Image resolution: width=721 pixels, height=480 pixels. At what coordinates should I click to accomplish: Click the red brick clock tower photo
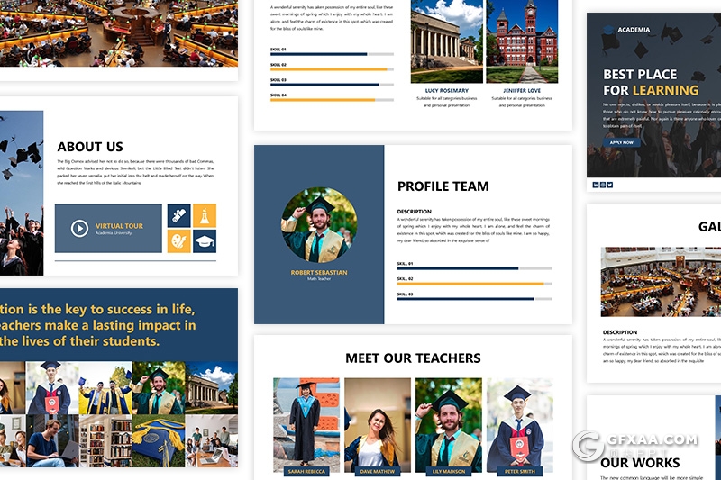tap(522, 41)
